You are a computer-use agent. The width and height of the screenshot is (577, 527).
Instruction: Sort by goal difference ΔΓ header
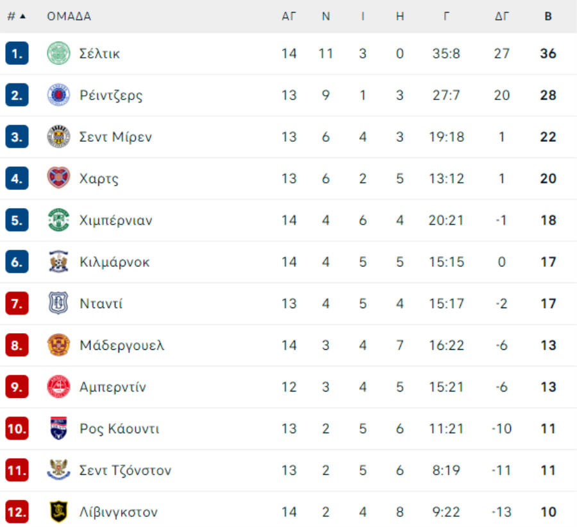click(x=502, y=17)
